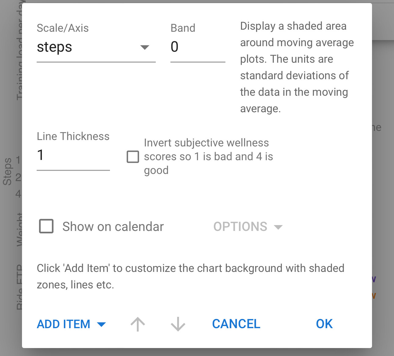Click the Scale/Axis dropdown arrow icon

tap(144, 47)
